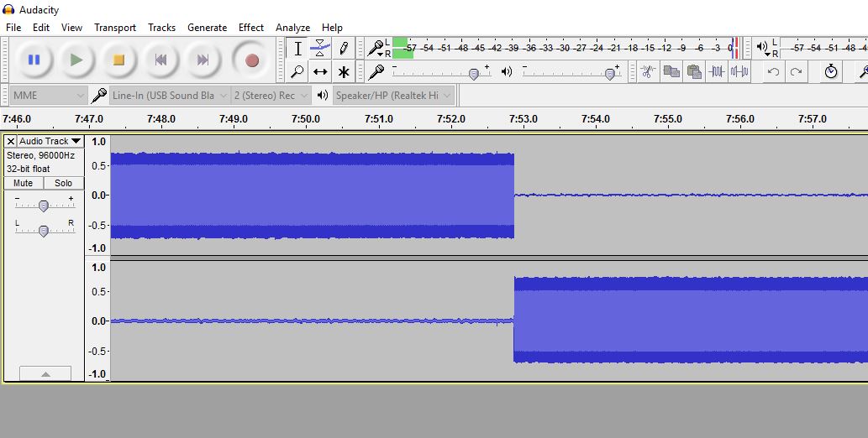Click the Redo arrow icon

[x=796, y=71]
